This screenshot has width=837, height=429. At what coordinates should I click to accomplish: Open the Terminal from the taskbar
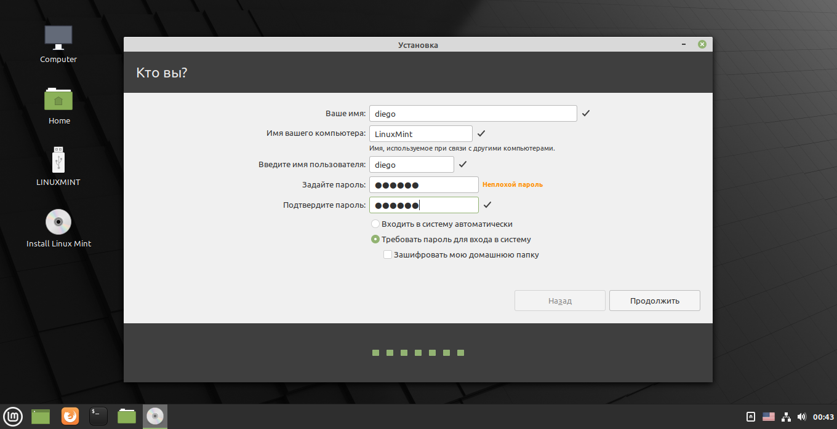point(98,417)
